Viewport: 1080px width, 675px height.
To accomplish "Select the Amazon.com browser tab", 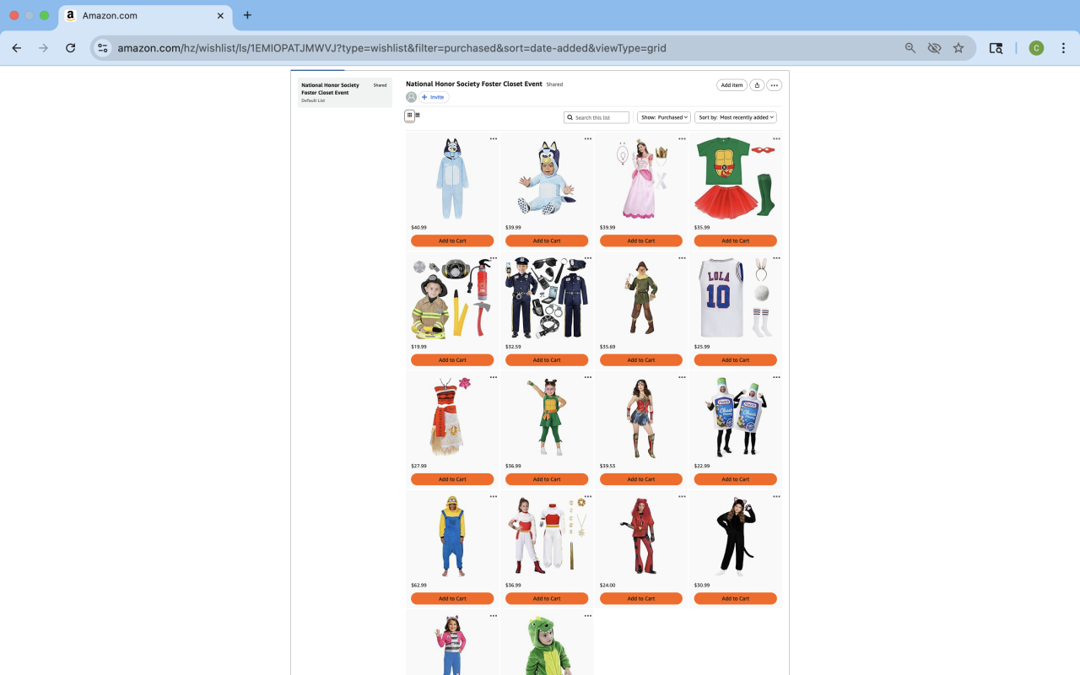I will (x=145, y=15).
